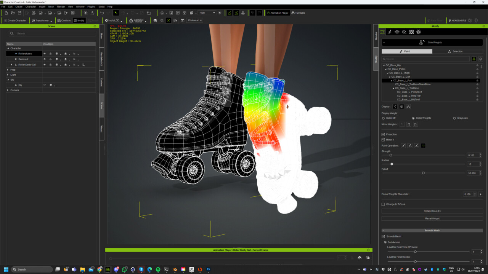
Task: Open the atom physics tab in Modify
Action: tap(419, 32)
